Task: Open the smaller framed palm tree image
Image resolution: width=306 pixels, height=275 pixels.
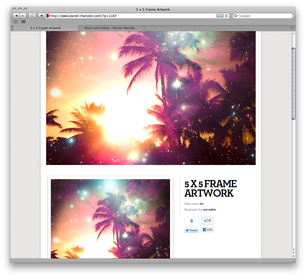Action: [x=110, y=219]
